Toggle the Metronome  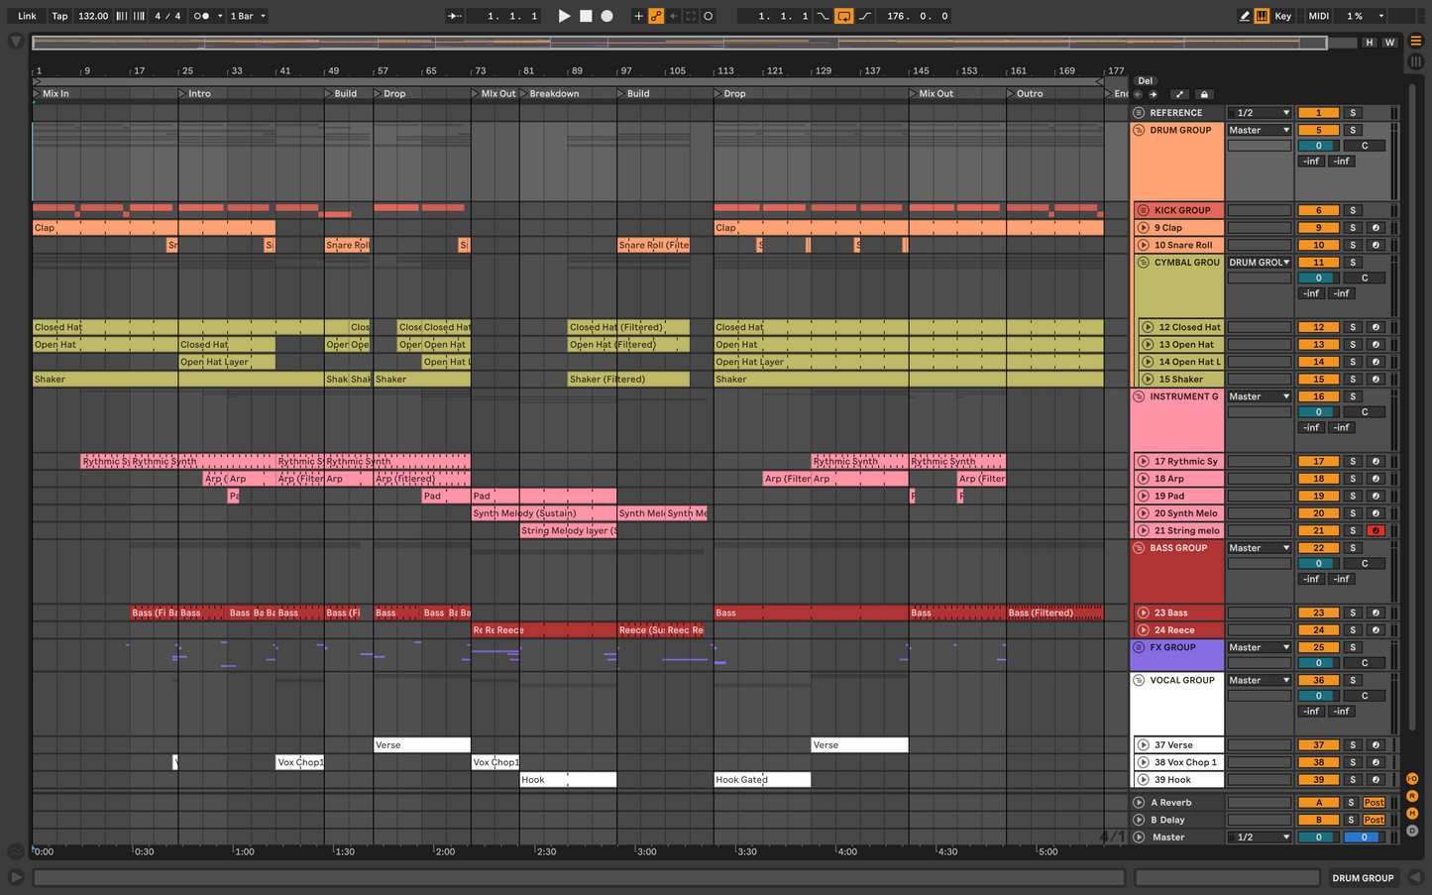(202, 16)
